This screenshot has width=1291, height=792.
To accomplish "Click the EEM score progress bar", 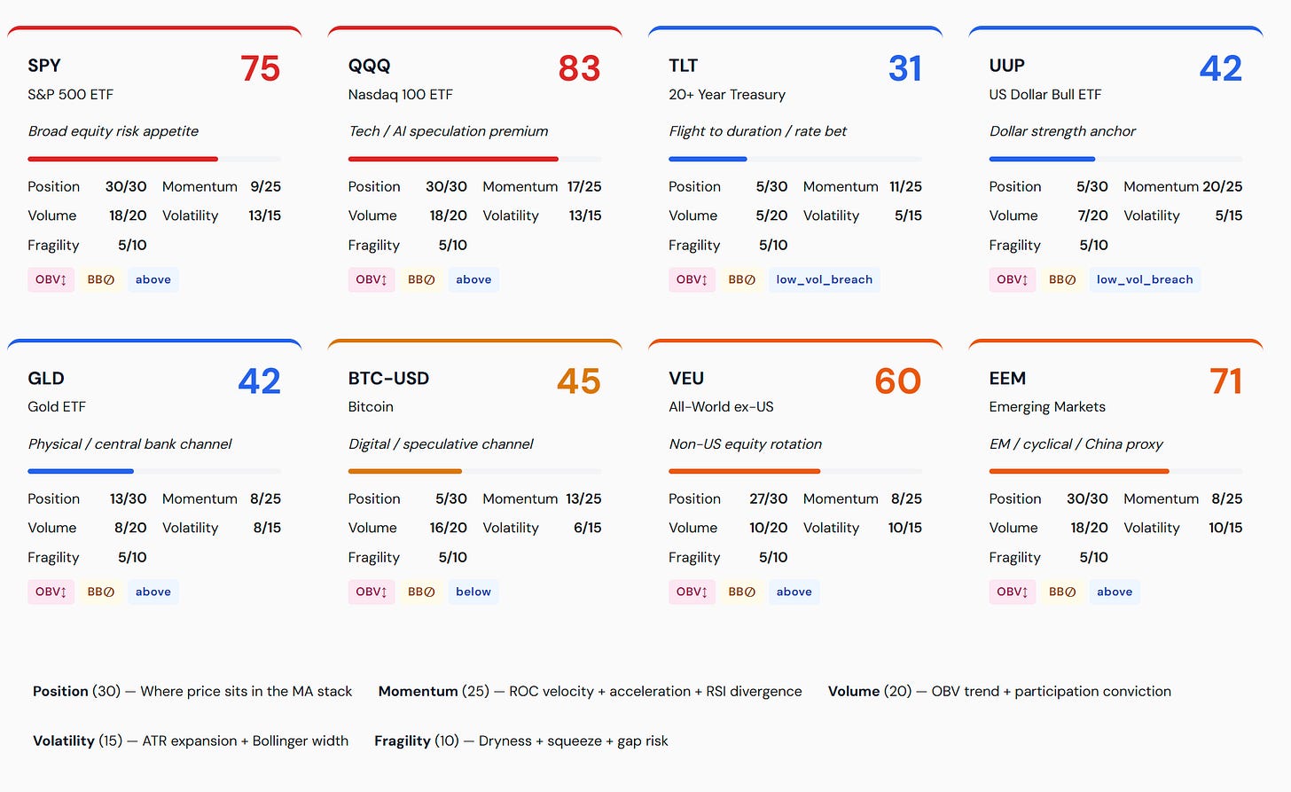I will click(x=1116, y=471).
